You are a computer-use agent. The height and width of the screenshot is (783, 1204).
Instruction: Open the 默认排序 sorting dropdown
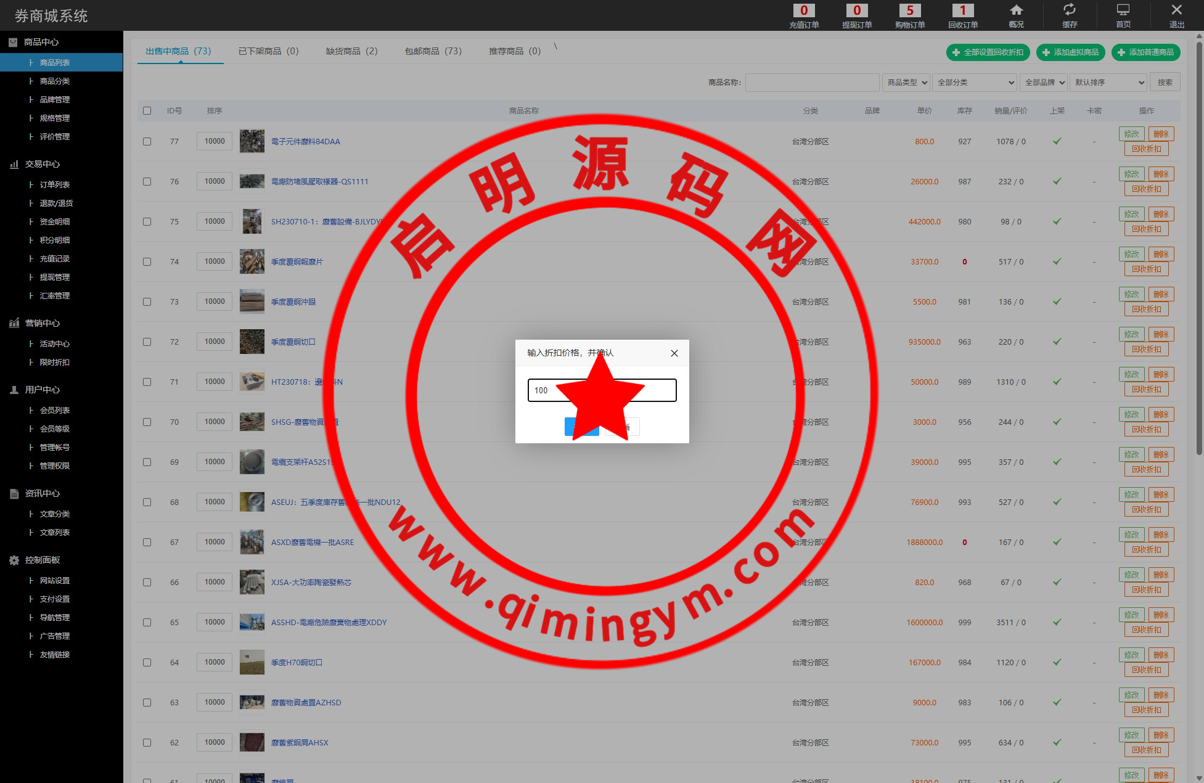pyautogui.click(x=1108, y=83)
